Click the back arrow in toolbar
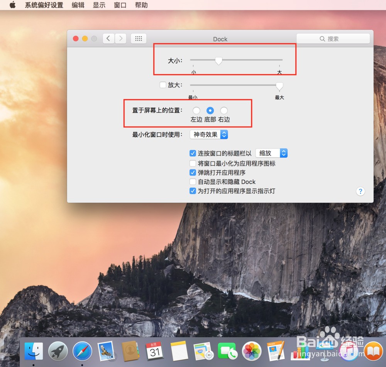This screenshot has height=367, width=386. point(108,39)
